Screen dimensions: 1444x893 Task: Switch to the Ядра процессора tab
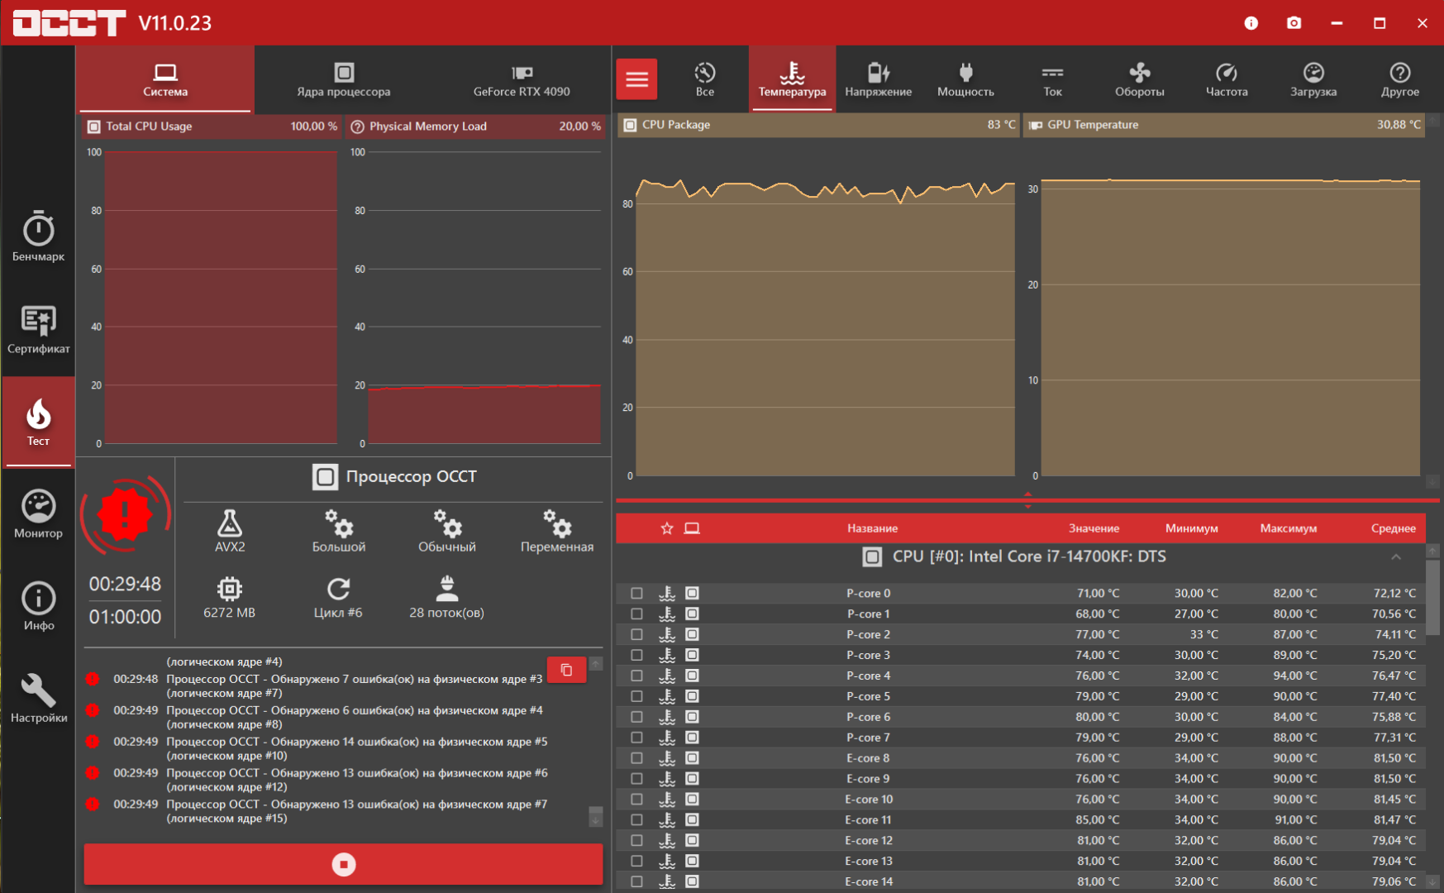tap(344, 79)
